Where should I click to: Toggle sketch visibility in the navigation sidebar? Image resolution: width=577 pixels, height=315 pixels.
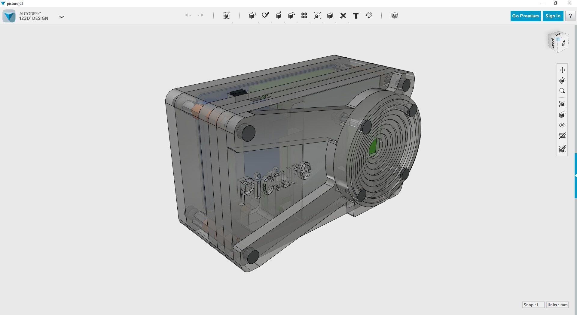[563, 149]
